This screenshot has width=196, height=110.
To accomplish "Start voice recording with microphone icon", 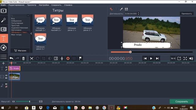I will click(x=62, y=58).
